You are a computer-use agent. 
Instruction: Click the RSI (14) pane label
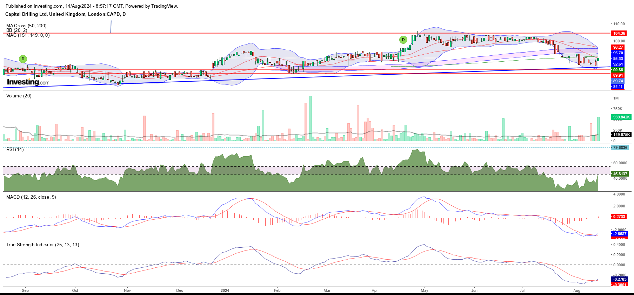pos(15,149)
